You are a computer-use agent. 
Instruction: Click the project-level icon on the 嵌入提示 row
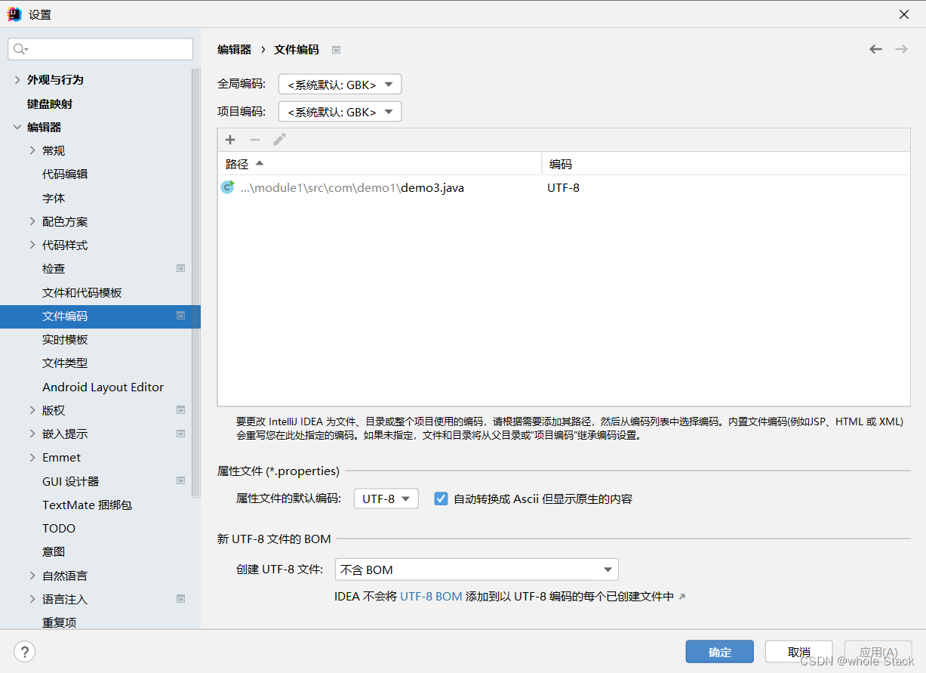(180, 434)
